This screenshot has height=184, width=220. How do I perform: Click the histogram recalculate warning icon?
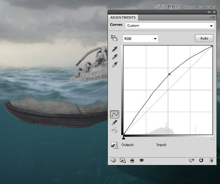(114, 145)
